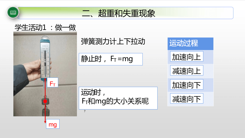Click the 加速向下 option
Viewport: 245px width, 138px height.
pos(187,84)
